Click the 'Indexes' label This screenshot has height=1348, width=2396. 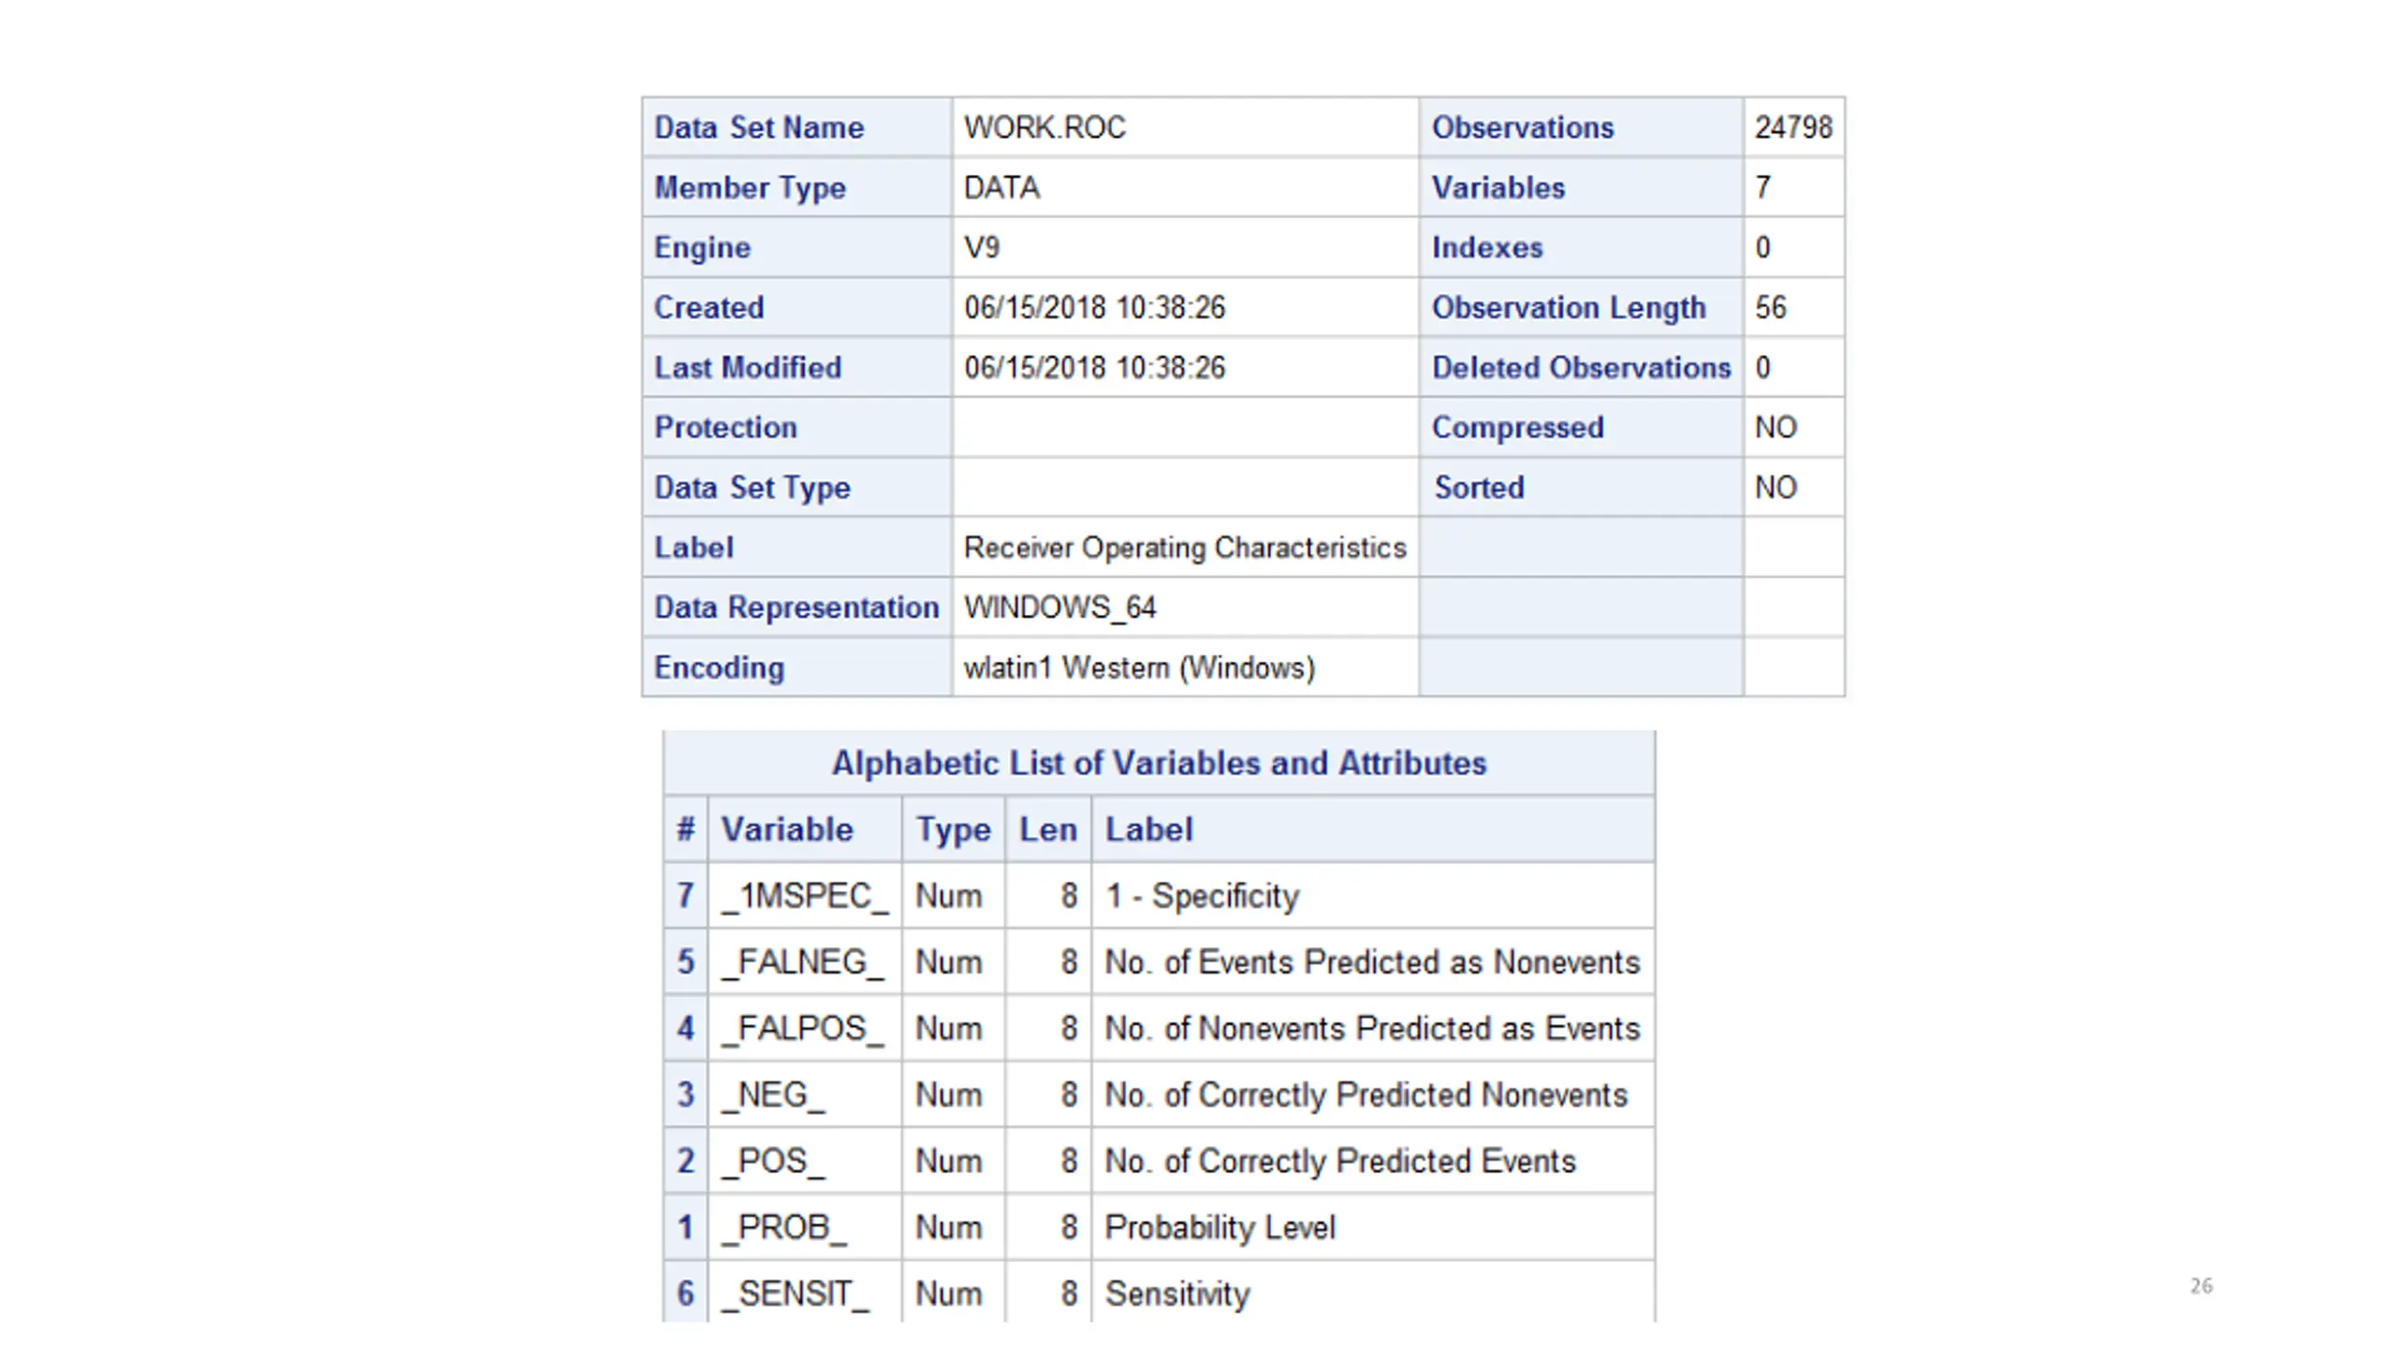click(1487, 247)
